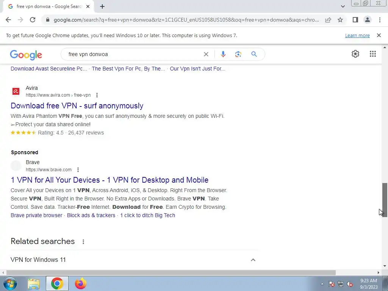Click the address bar URL
Screen dimensions: 388x291
pyautogui.click(x=186, y=20)
